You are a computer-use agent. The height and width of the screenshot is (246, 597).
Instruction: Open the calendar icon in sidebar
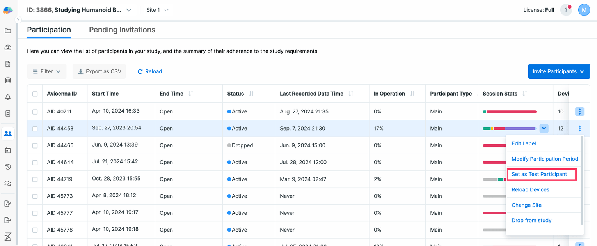click(x=8, y=150)
